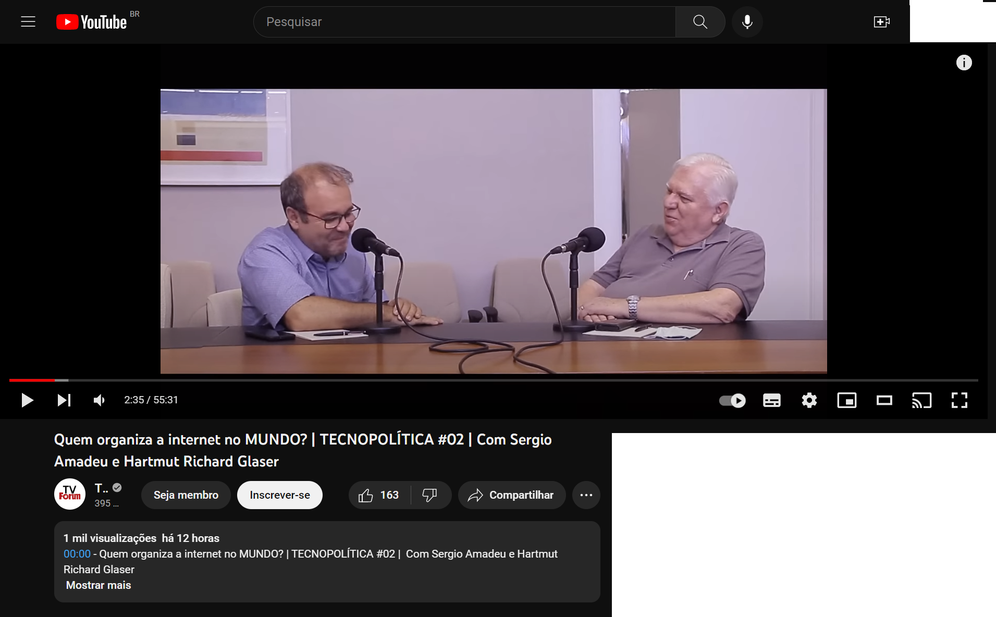Start voice search with microphone icon
996x617 pixels.
coord(747,22)
